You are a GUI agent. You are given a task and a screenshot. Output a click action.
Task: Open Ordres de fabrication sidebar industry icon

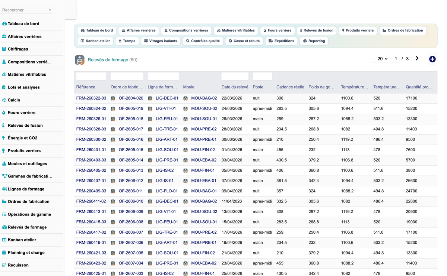4,202
